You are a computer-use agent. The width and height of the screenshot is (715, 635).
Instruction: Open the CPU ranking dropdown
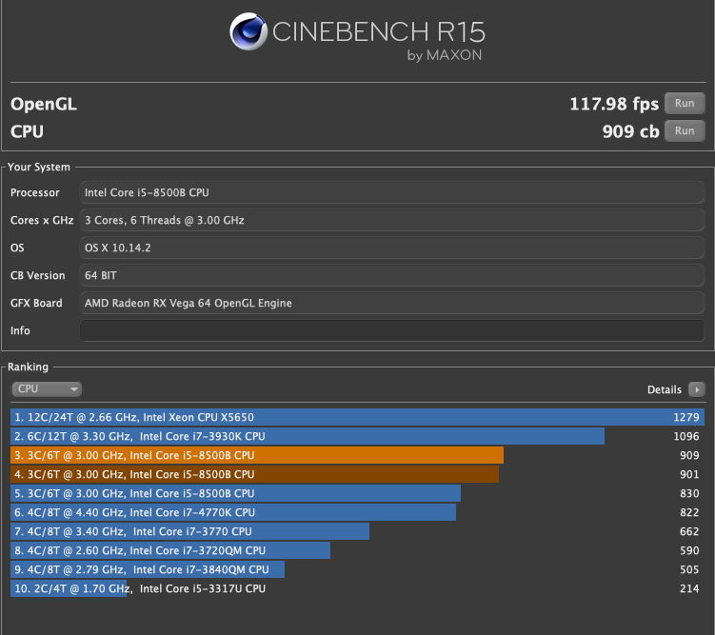point(47,388)
